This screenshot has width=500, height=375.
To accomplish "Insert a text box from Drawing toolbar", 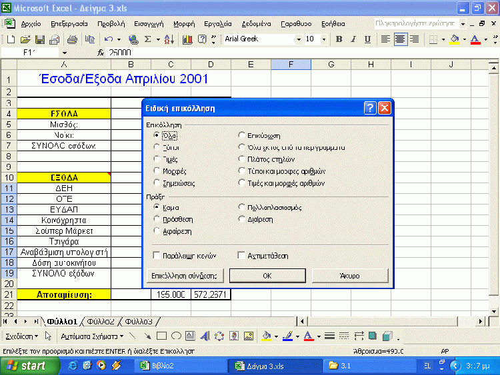I will click(191, 336).
